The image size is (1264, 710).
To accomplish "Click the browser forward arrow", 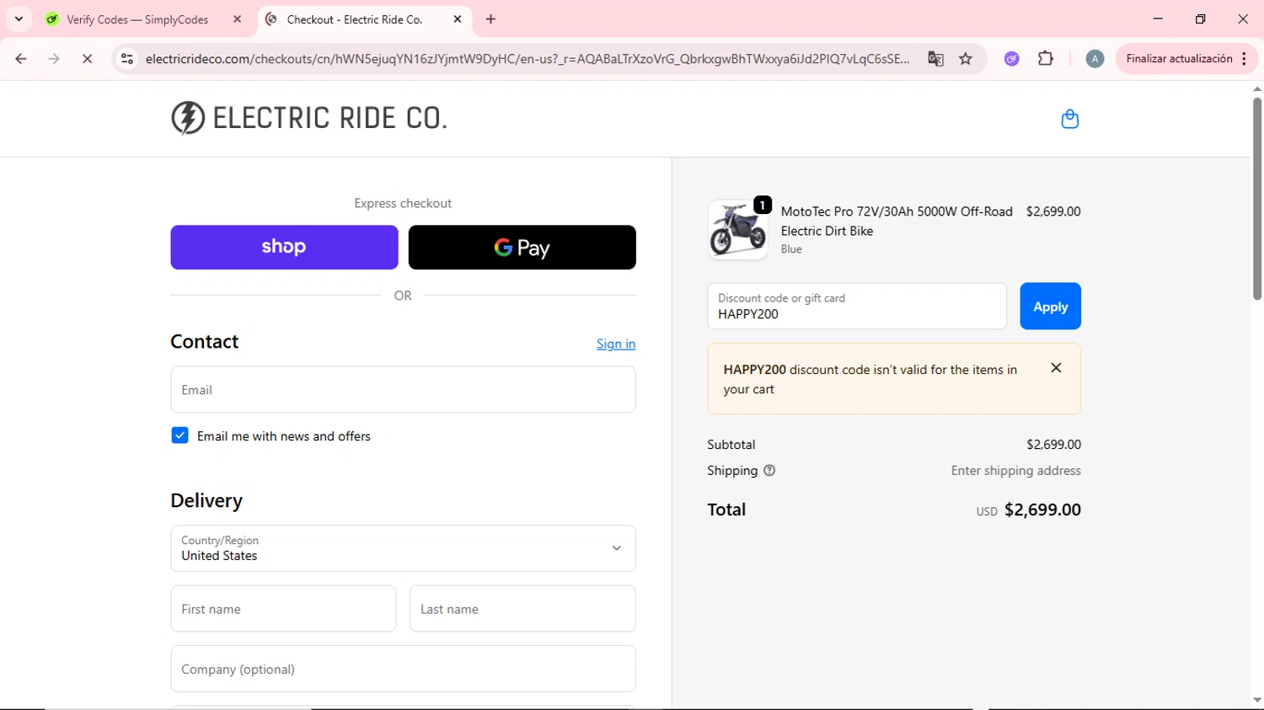I will coord(54,59).
